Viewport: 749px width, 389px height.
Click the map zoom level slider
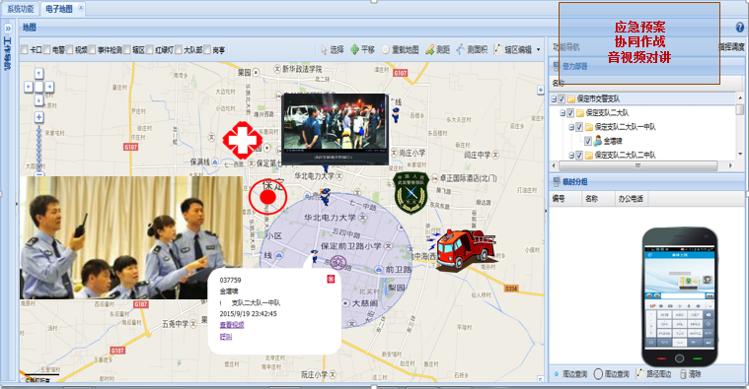[39, 150]
